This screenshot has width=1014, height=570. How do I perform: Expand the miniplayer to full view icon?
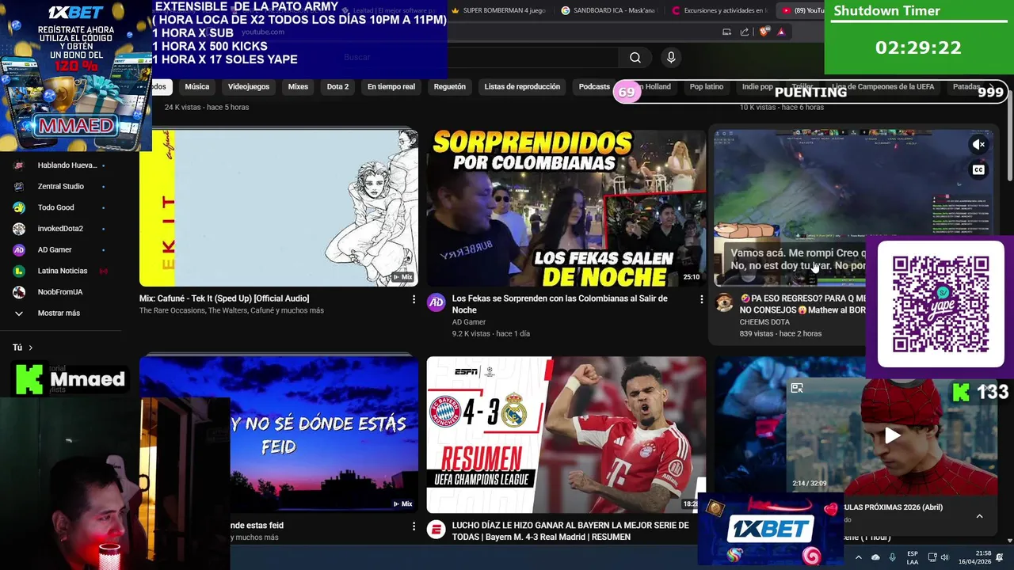(x=797, y=388)
